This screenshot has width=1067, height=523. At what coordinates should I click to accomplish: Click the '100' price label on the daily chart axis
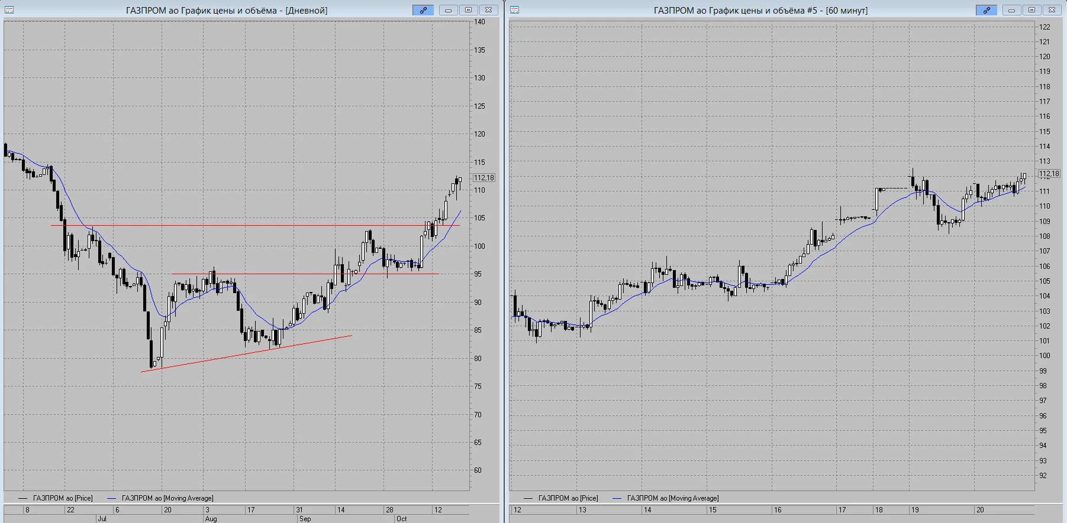click(x=479, y=246)
